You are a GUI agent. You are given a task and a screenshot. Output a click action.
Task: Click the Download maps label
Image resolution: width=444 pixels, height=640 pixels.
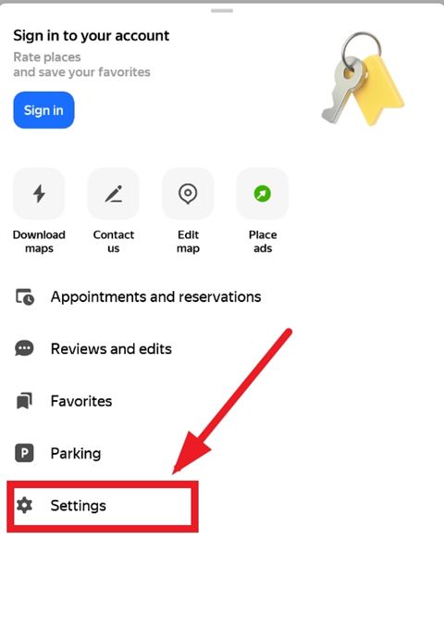click(x=39, y=242)
